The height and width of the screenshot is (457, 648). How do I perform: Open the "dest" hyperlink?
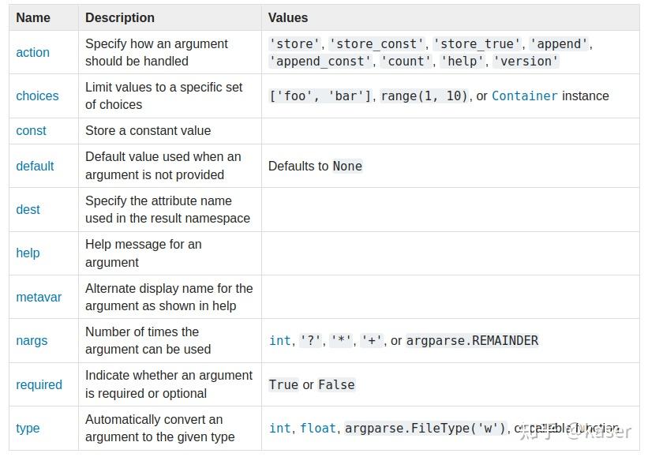click(28, 209)
